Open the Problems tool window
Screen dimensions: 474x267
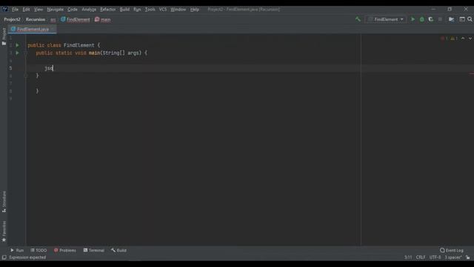tap(64, 251)
